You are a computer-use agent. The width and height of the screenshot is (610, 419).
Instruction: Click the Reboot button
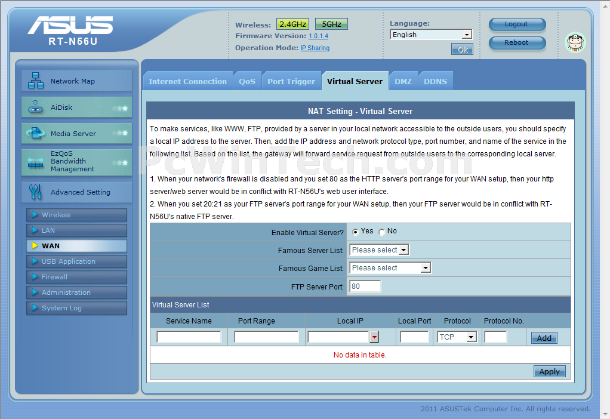[x=517, y=43]
